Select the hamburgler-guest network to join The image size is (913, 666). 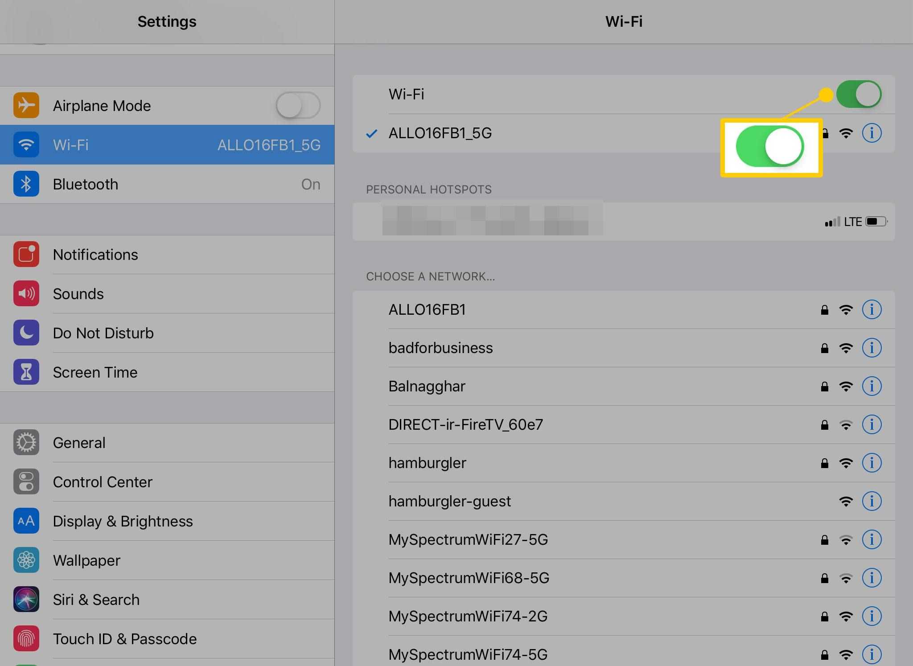(450, 501)
